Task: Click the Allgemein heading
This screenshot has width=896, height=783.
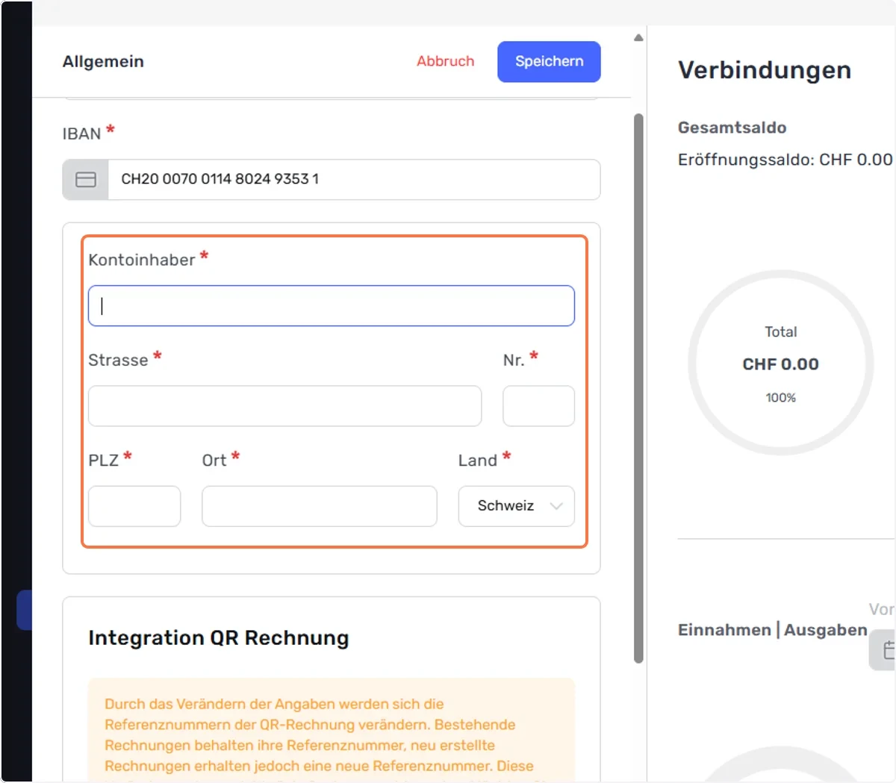Action: pos(103,61)
